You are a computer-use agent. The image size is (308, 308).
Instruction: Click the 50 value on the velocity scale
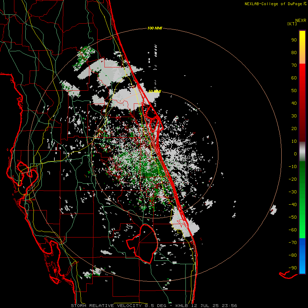[294, 91]
